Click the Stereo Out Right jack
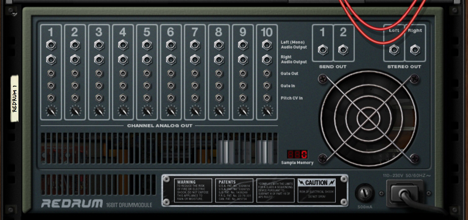This screenshot has width=468, height=220. coord(415,50)
